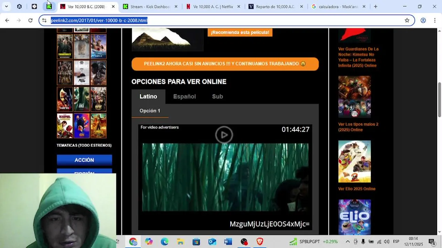Select the Sub language tab
The height and width of the screenshot is (248, 442).
click(218, 96)
